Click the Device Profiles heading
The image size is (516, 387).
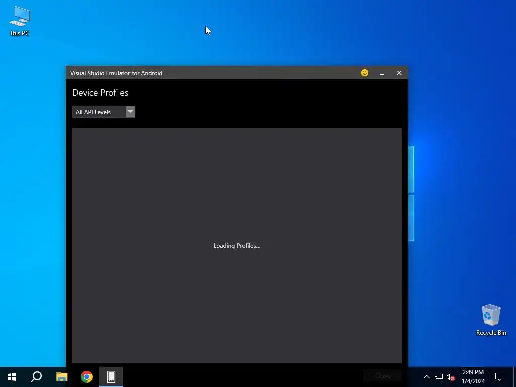[x=100, y=93]
